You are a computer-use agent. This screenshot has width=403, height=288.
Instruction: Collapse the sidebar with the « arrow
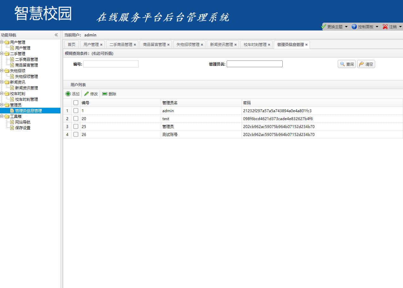click(x=56, y=35)
